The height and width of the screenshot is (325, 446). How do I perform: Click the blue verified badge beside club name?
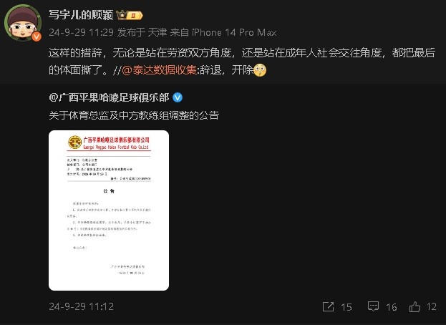pos(178,97)
